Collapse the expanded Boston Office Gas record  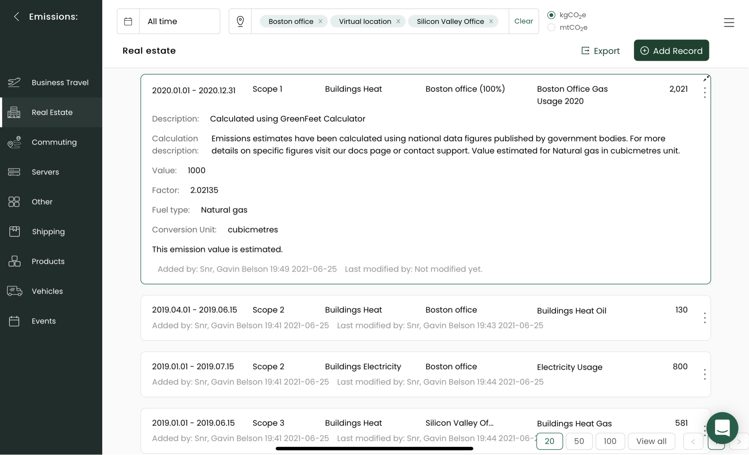pyautogui.click(x=706, y=78)
